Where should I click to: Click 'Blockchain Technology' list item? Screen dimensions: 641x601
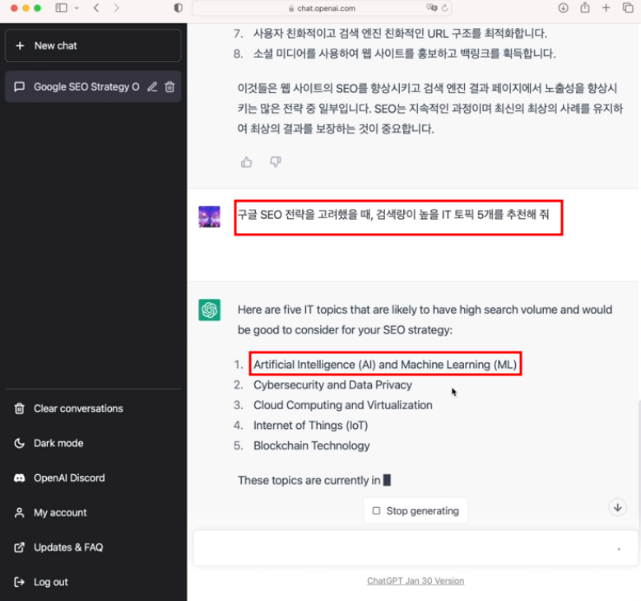(312, 445)
